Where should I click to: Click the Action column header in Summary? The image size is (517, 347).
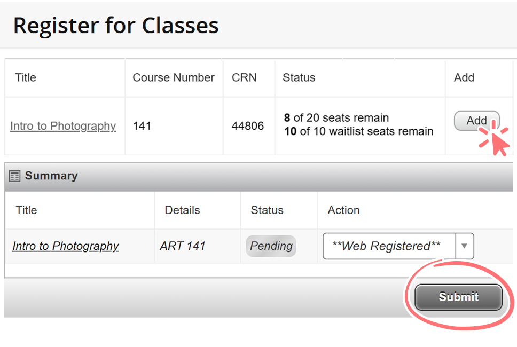tap(343, 210)
